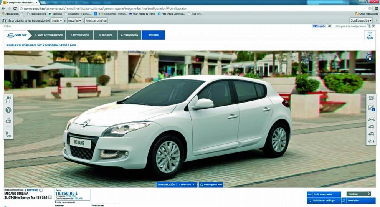Viewport: 380px width, 207px height.
Task: Click the Financiación heading under price
Action: [97, 205]
